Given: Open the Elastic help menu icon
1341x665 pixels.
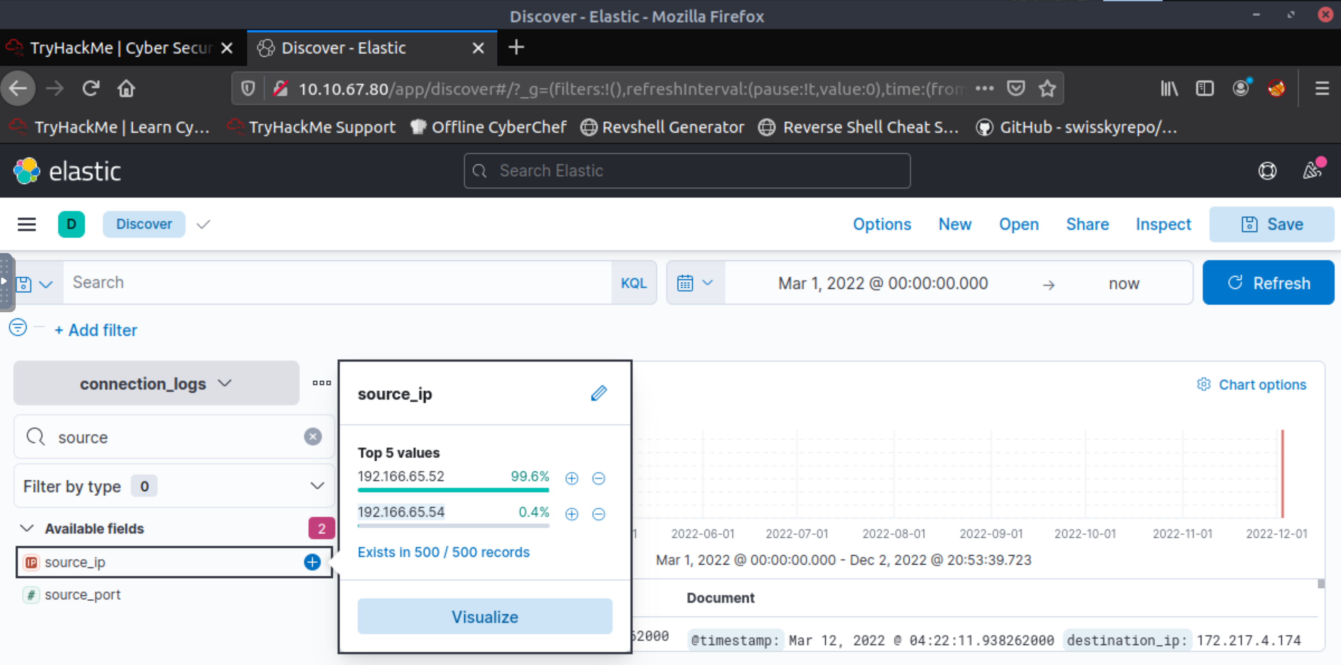Looking at the screenshot, I should (x=1267, y=170).
